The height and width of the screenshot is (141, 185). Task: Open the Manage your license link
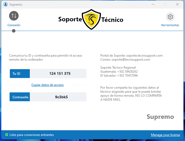coord(165,135)
